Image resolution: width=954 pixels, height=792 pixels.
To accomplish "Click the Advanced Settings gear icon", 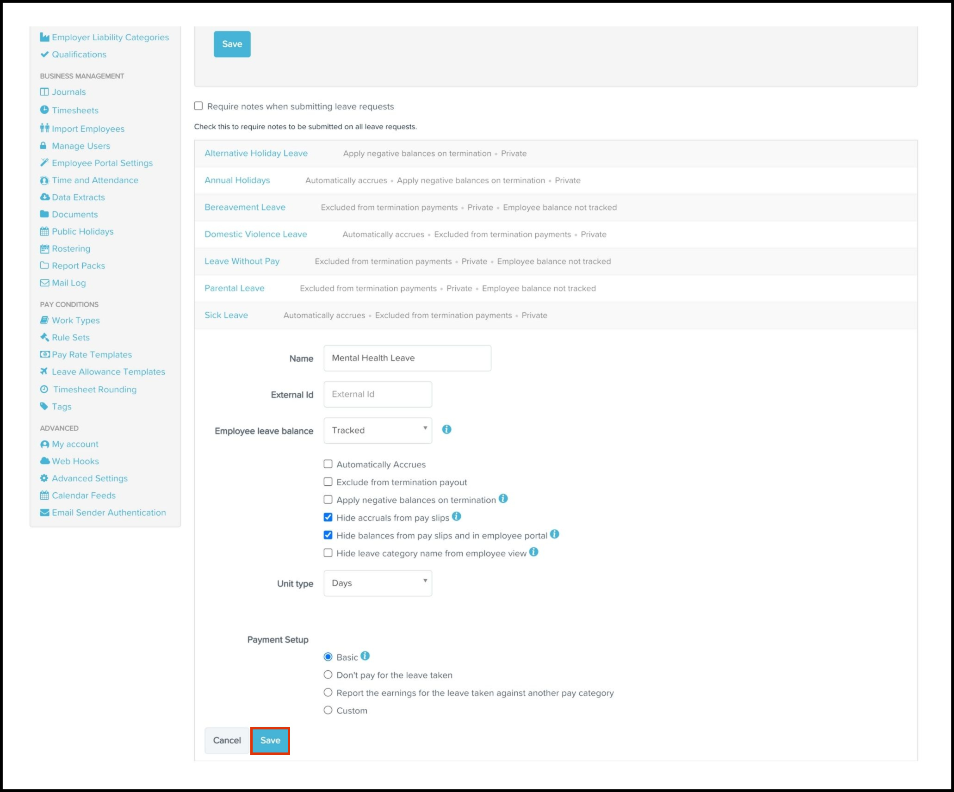I will [x=44, y=478].
